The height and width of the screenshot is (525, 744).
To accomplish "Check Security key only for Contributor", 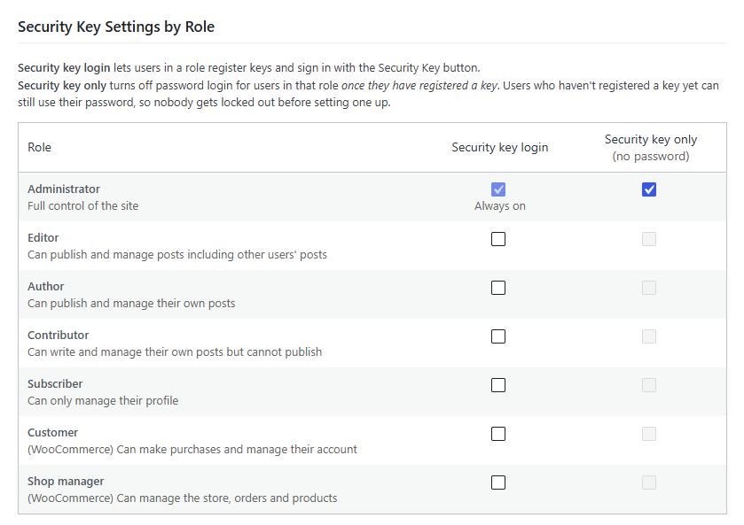I will (649, 336).
